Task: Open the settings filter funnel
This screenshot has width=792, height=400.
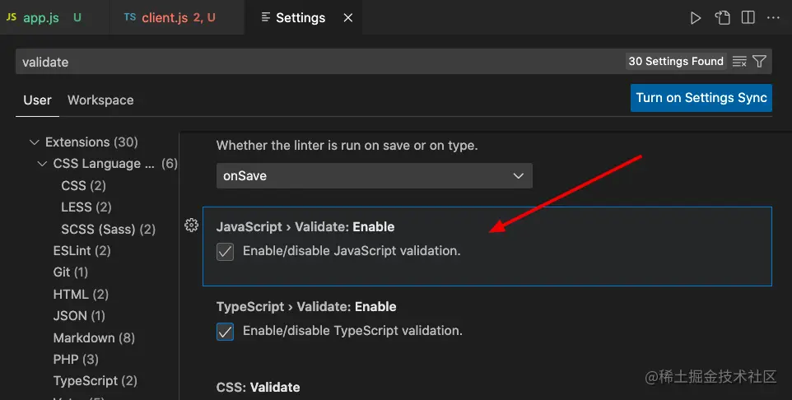Action: [760, 62]
